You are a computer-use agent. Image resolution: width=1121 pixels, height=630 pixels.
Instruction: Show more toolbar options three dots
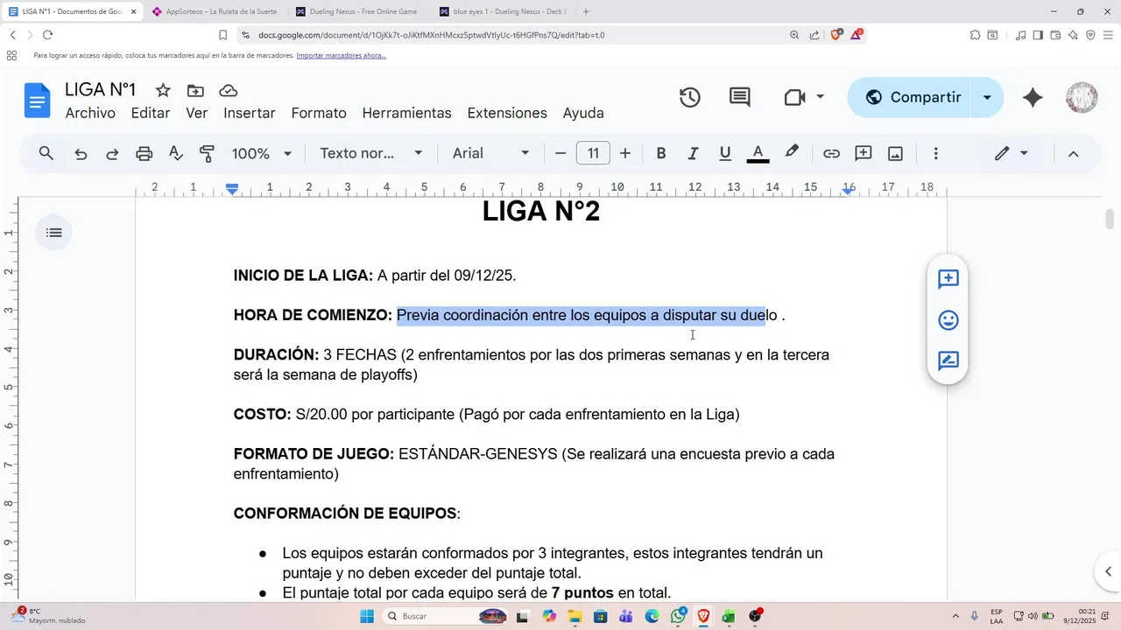(x=935, y=153)
